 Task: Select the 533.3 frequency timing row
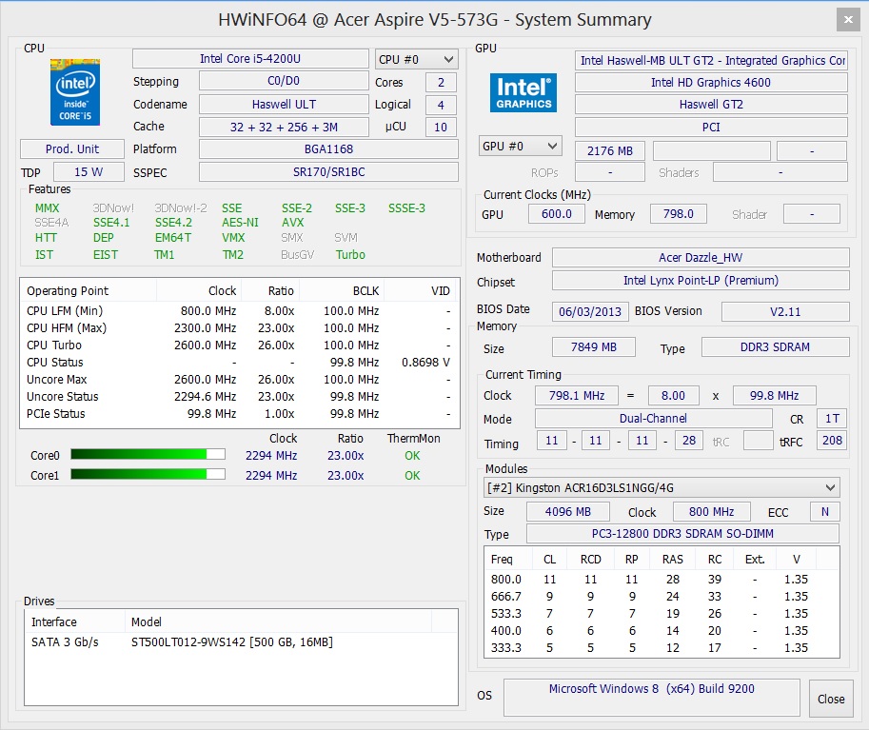[x=662, y=613]
